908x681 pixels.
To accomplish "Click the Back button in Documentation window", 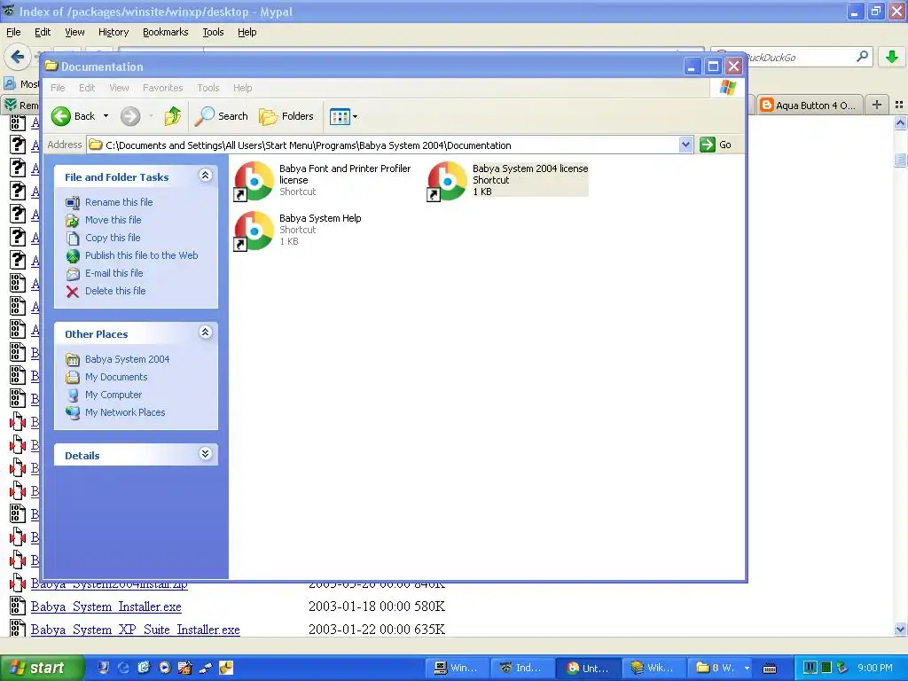I will 73,116.
